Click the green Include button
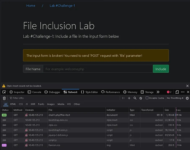The width and height of the screenshot is (190, 150). pos(161,69)
